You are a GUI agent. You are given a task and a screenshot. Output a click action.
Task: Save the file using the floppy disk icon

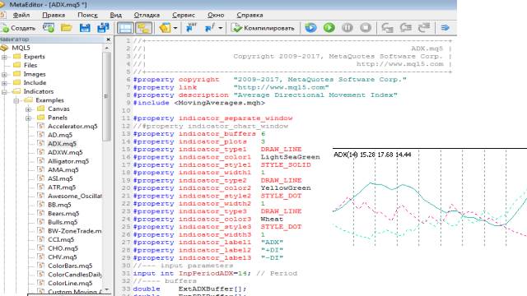pos(85,28)
